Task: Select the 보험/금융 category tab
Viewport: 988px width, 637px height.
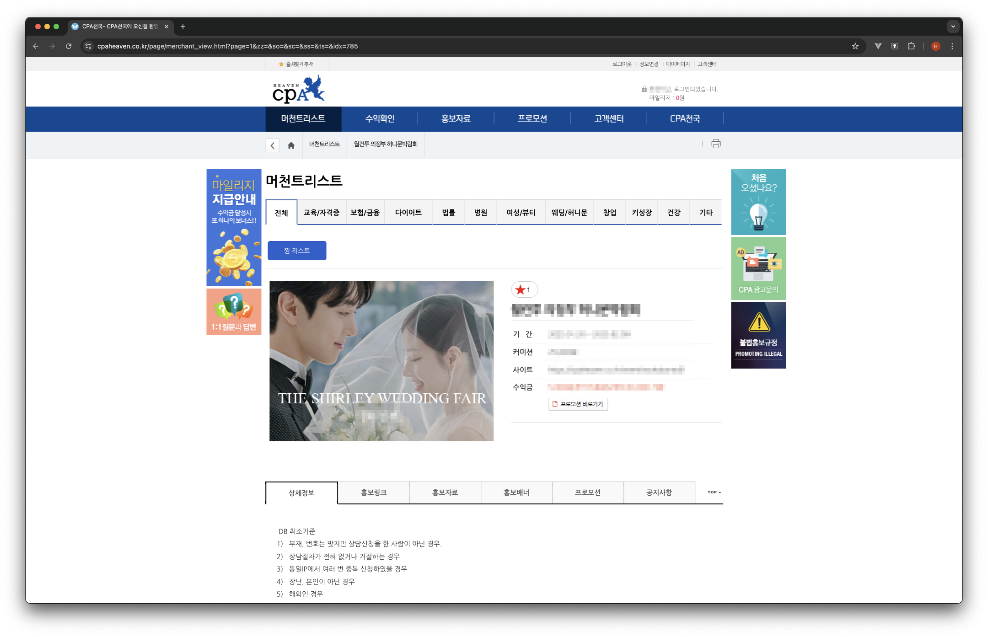Action: [x=365, y=213]
